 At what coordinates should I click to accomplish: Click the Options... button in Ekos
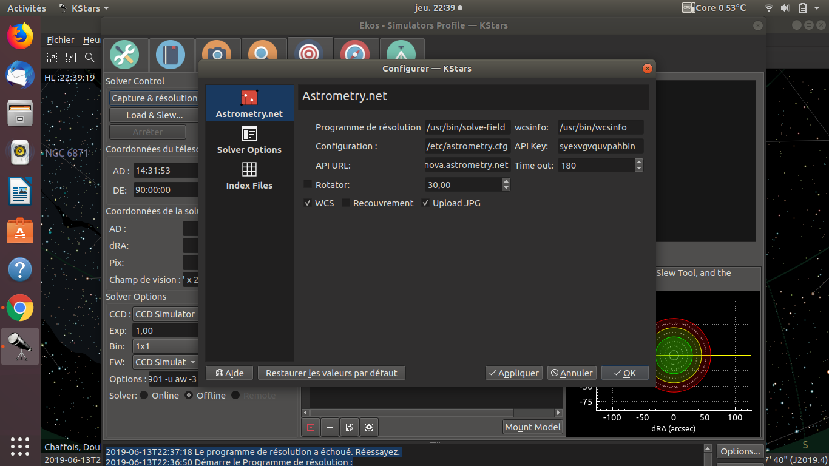pos(740,451)
